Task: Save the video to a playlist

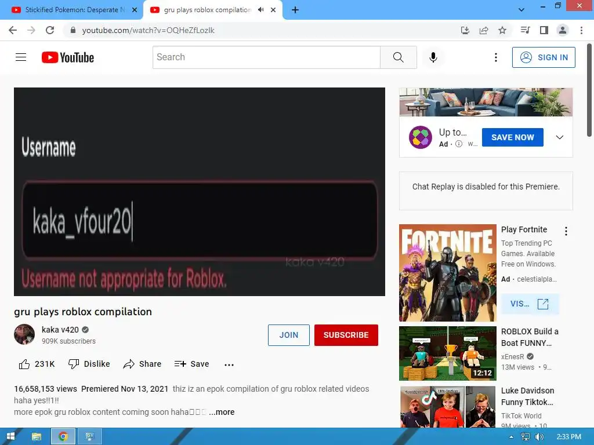Action: tap(191, 364)
